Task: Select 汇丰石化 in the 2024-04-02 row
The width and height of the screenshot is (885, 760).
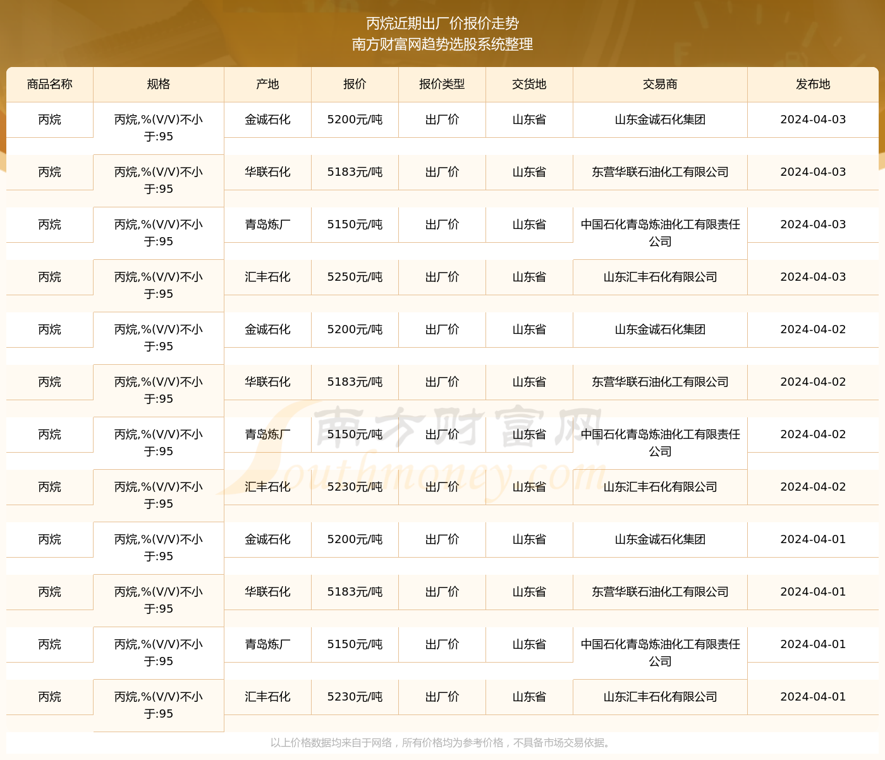Action: [x=267, y=487]
